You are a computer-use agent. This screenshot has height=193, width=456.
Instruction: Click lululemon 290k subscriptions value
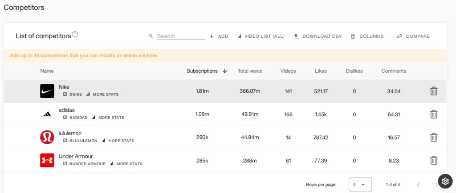pos(202,138)
